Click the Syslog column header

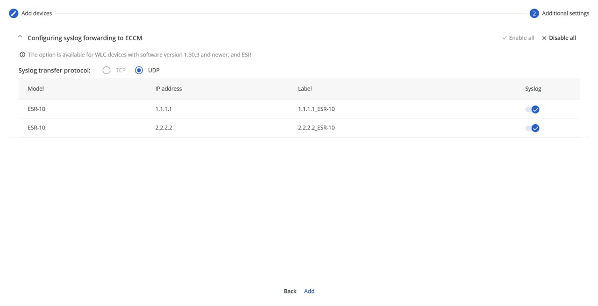tap(533, 89)
